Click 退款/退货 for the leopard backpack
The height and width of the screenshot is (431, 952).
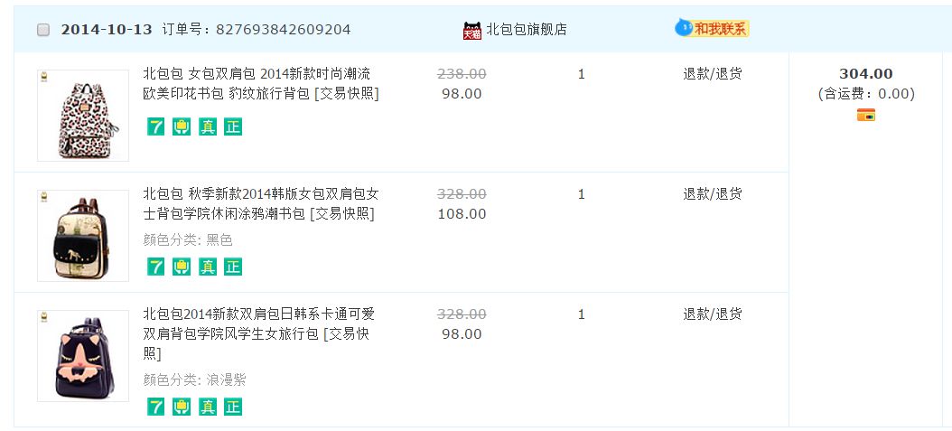pos(712,74)
